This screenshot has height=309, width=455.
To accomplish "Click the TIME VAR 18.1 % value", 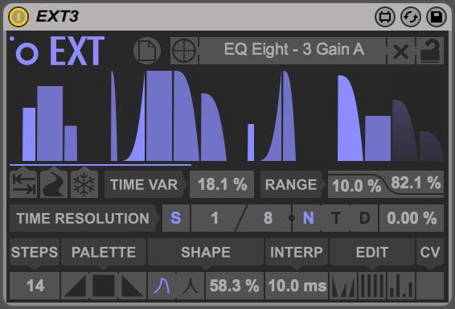I will click(222, 184).
